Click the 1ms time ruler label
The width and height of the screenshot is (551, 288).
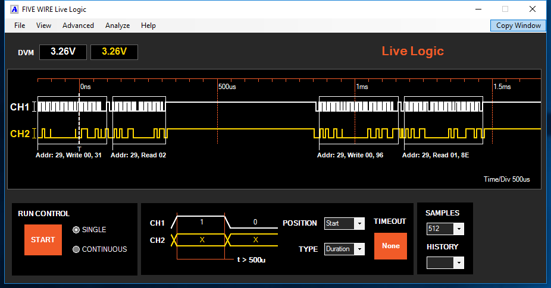point(362,87)
